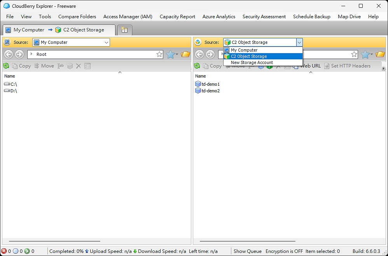Sort left pane by Name column
Image resolution: width=388 pixels, height=256 pixels.
pos(10,76)
